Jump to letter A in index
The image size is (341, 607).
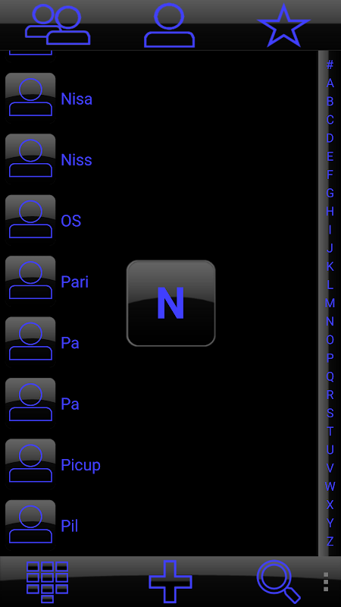(x=330, y=83)
